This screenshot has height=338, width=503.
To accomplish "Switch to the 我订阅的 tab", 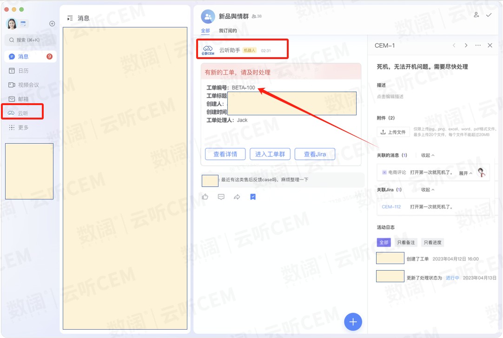I will pos(228,31).
